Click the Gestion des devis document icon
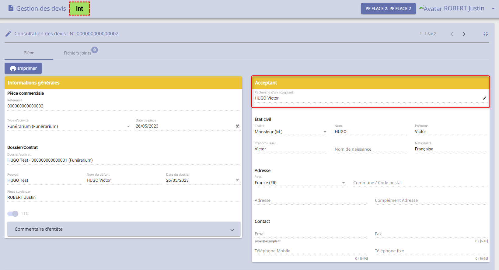The width and height of the screenshot is (499, 270). coord(11,8)
